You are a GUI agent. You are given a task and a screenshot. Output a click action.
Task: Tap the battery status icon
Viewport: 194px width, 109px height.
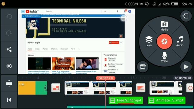click(175, 4)
